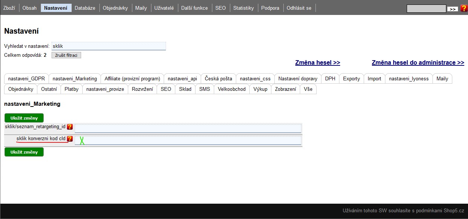Click the sklik konverzni kod cId input field
This screenshot has width=468, height=219.
pos(188,141)
